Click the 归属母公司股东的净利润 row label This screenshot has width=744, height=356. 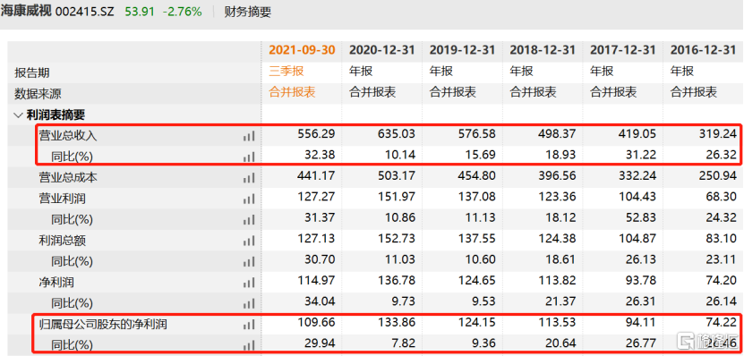103,324
